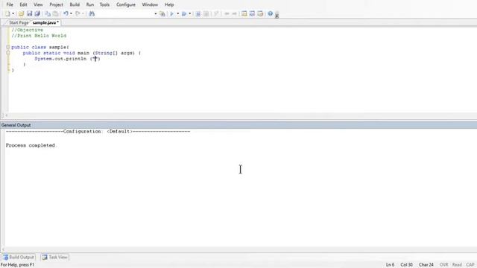Collapse the public class sample fold marker
Image resolution: width=477 pixels, height=268 pixels.
coord(8,47)
